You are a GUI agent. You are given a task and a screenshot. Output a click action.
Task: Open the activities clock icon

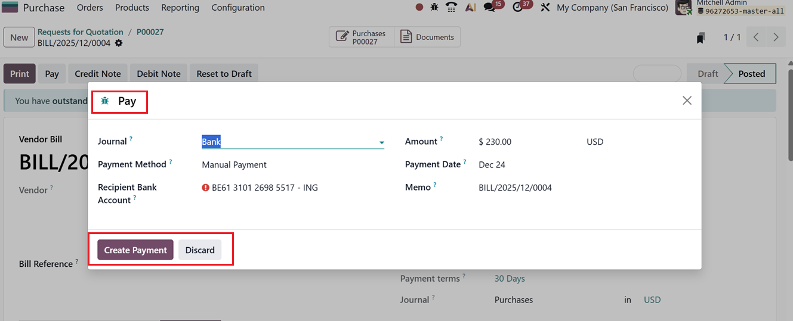coord(519,8)
